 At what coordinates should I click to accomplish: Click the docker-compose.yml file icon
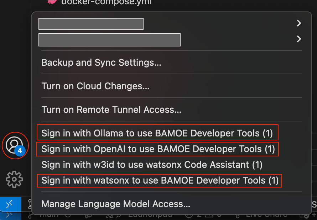(x=53, y=2)
